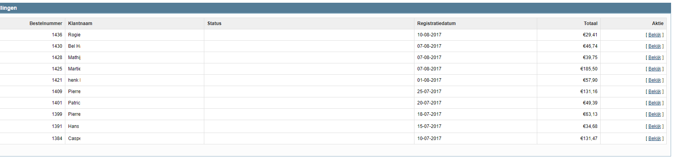This screenshot has height=160, width=675.
Task: Click Bekijk for order 1401
Action: (x=655, y=103)
